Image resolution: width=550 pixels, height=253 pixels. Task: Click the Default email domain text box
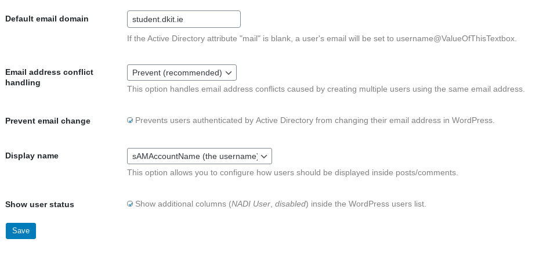183,19
